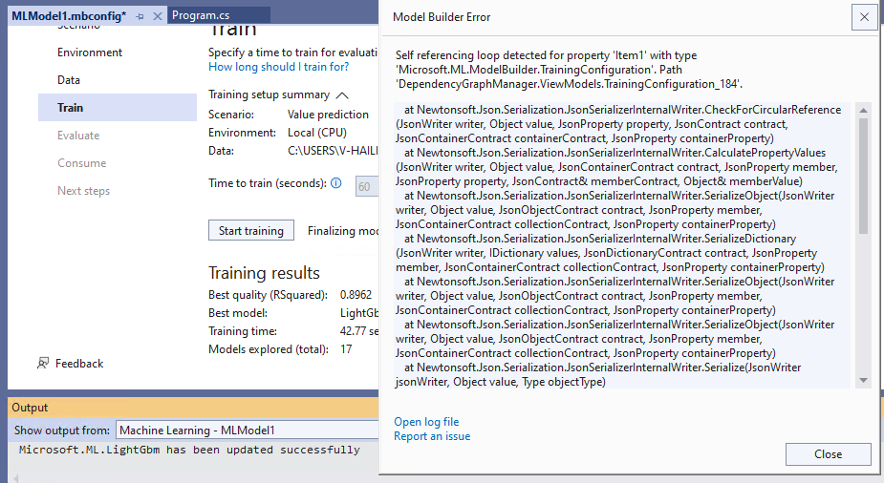Click the Scenario value 'Value prediction'
Image resolution: width=884 pixels, height=483 pixels.
[x=328, y=115]
